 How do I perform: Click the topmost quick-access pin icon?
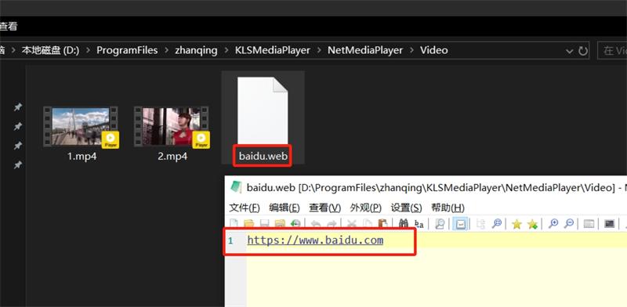tap(17, 107)
